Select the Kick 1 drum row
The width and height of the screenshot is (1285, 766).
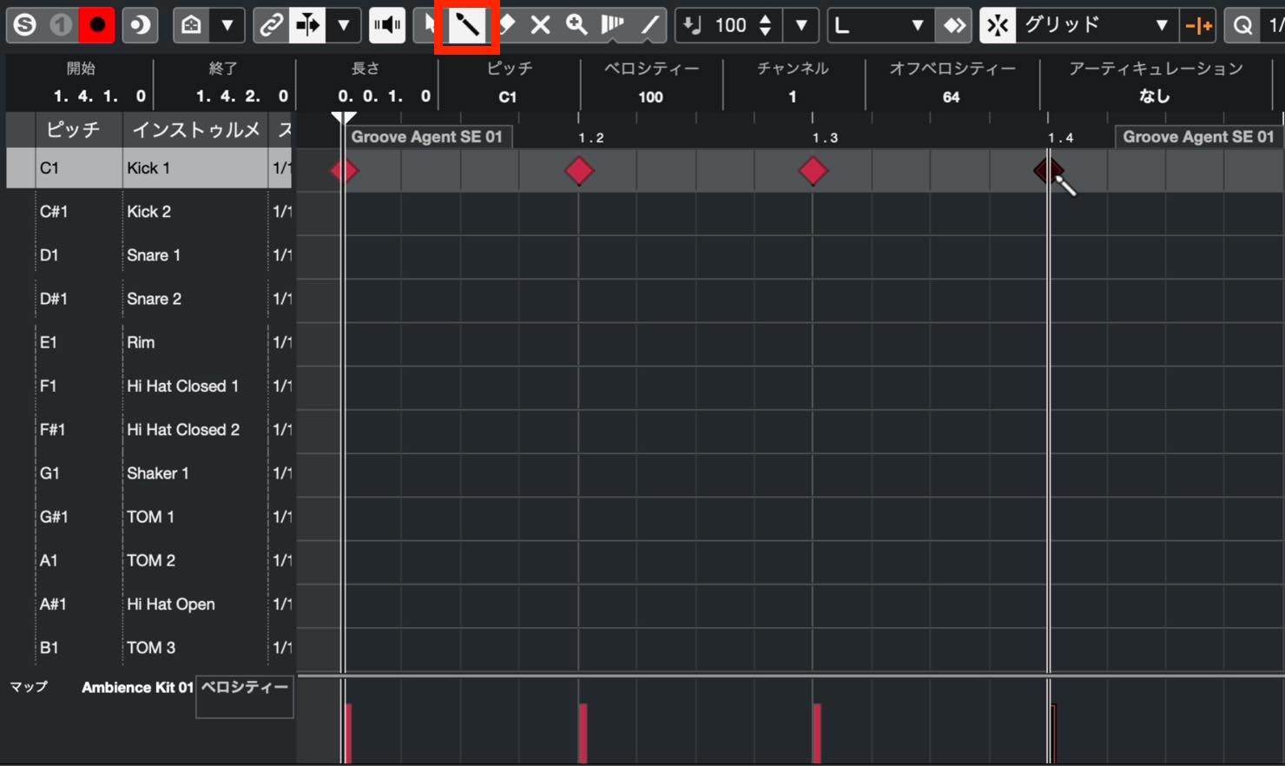[x=149, y=168]
